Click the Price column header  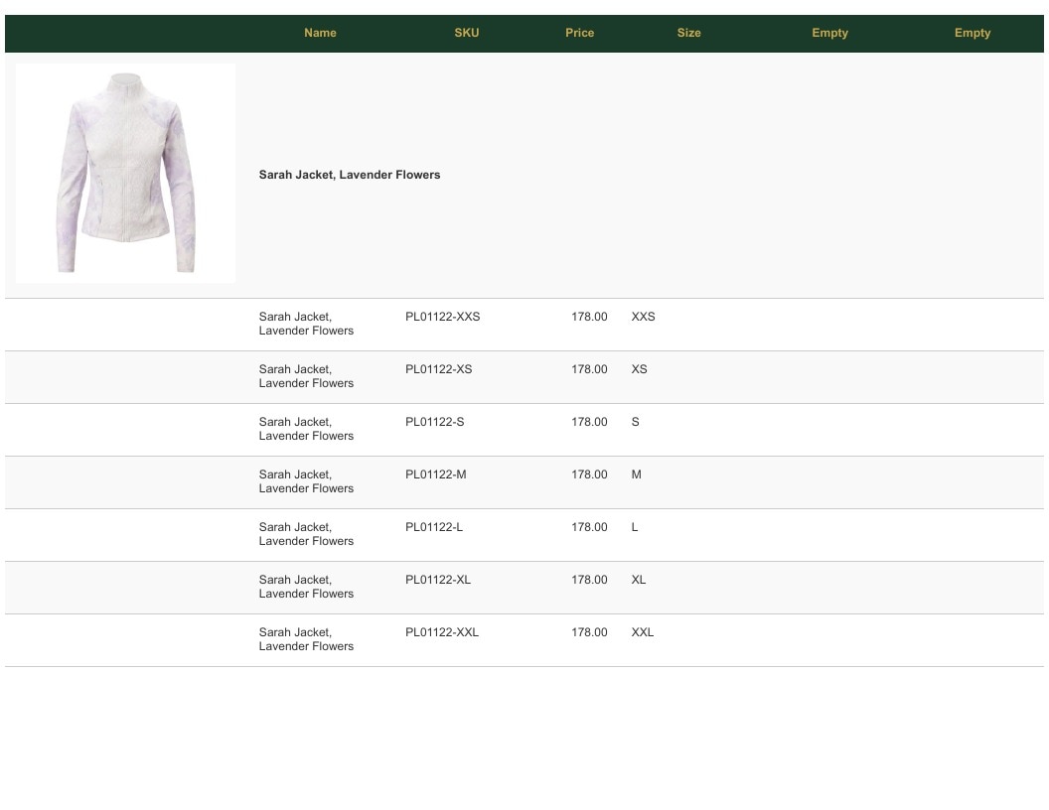click(x=579, y=33)
